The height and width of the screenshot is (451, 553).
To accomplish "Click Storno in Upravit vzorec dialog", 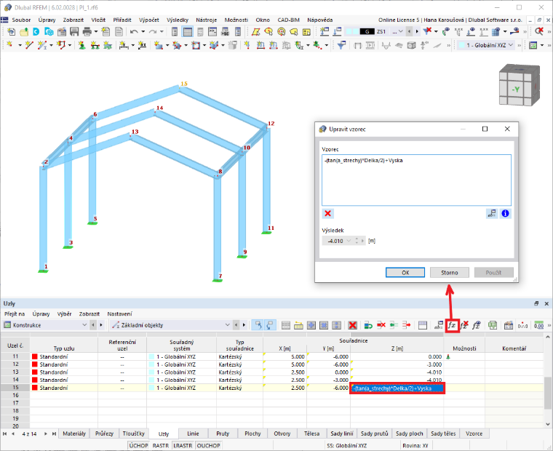I will [450, 273].
